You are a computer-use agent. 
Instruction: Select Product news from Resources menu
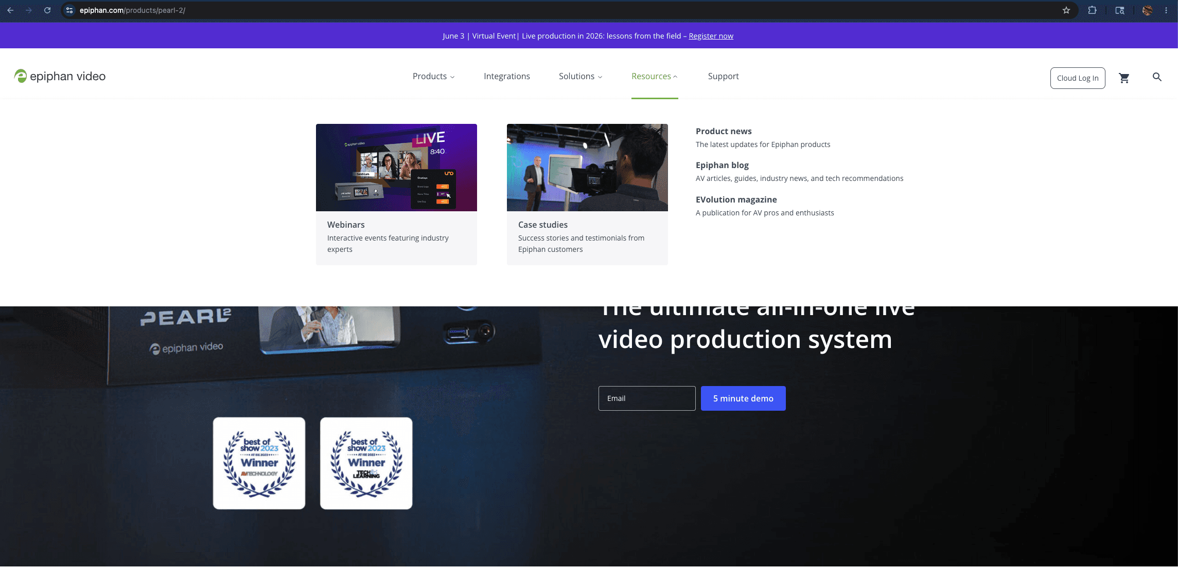coord(724,131)
